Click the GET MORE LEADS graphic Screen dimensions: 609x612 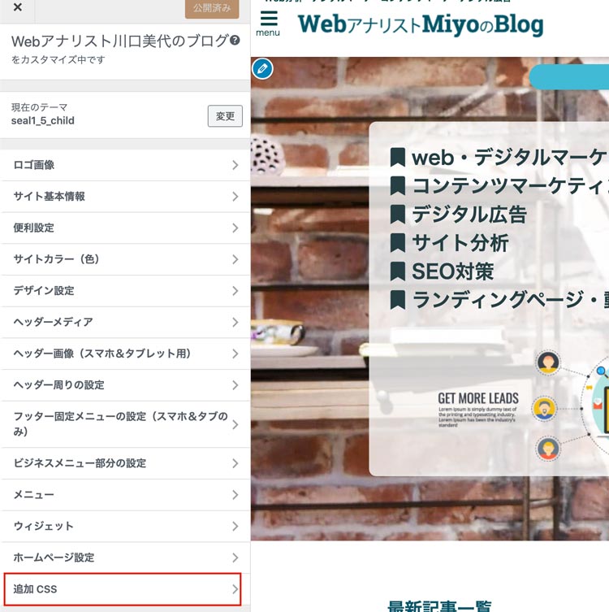coord(478,408)
